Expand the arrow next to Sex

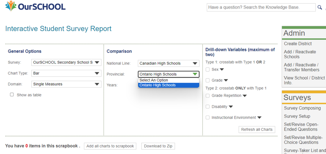[x=222, y=70]
